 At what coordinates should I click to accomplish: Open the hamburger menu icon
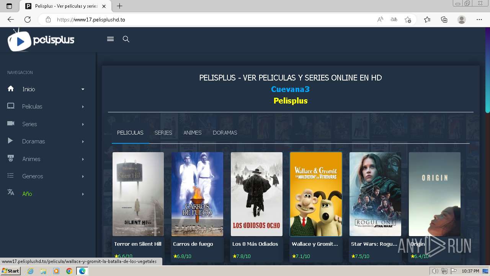[x=110, y=39]
